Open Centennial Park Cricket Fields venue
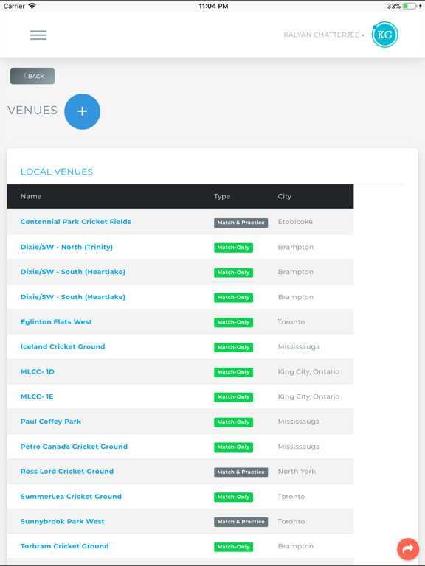This screenshot has width=425, height=566. point(76,222)
